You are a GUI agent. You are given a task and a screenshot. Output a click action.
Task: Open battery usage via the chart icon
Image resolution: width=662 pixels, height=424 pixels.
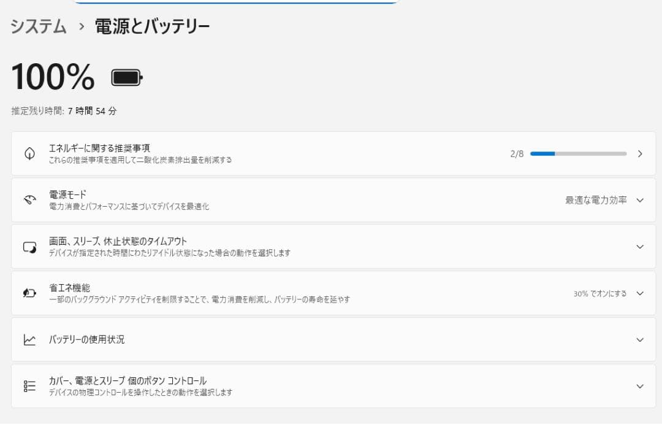click(29, 339)
